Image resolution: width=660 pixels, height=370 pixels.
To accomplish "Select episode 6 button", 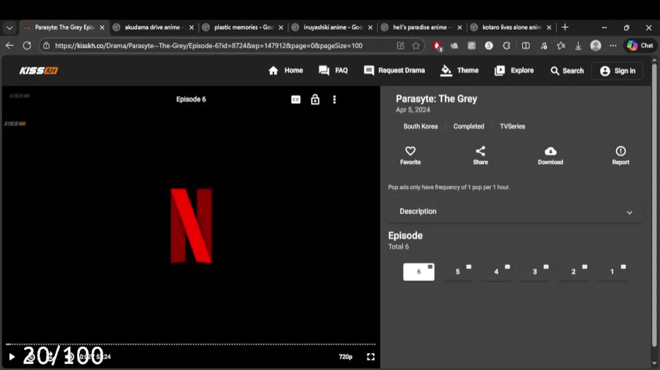I will 418,272.
